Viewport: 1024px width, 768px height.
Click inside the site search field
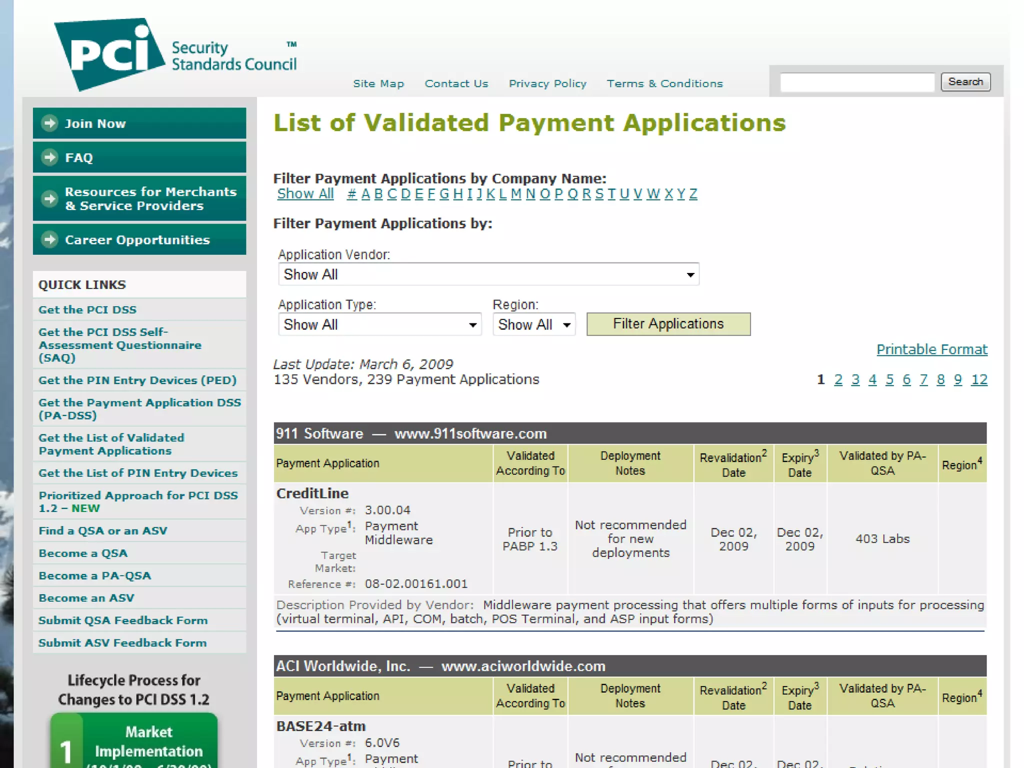pos(857,82)
